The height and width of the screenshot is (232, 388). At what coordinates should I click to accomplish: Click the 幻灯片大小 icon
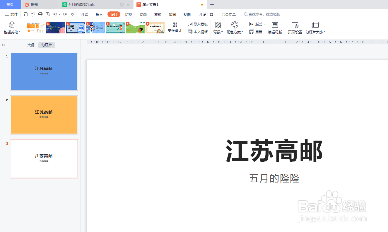point(315,25)
